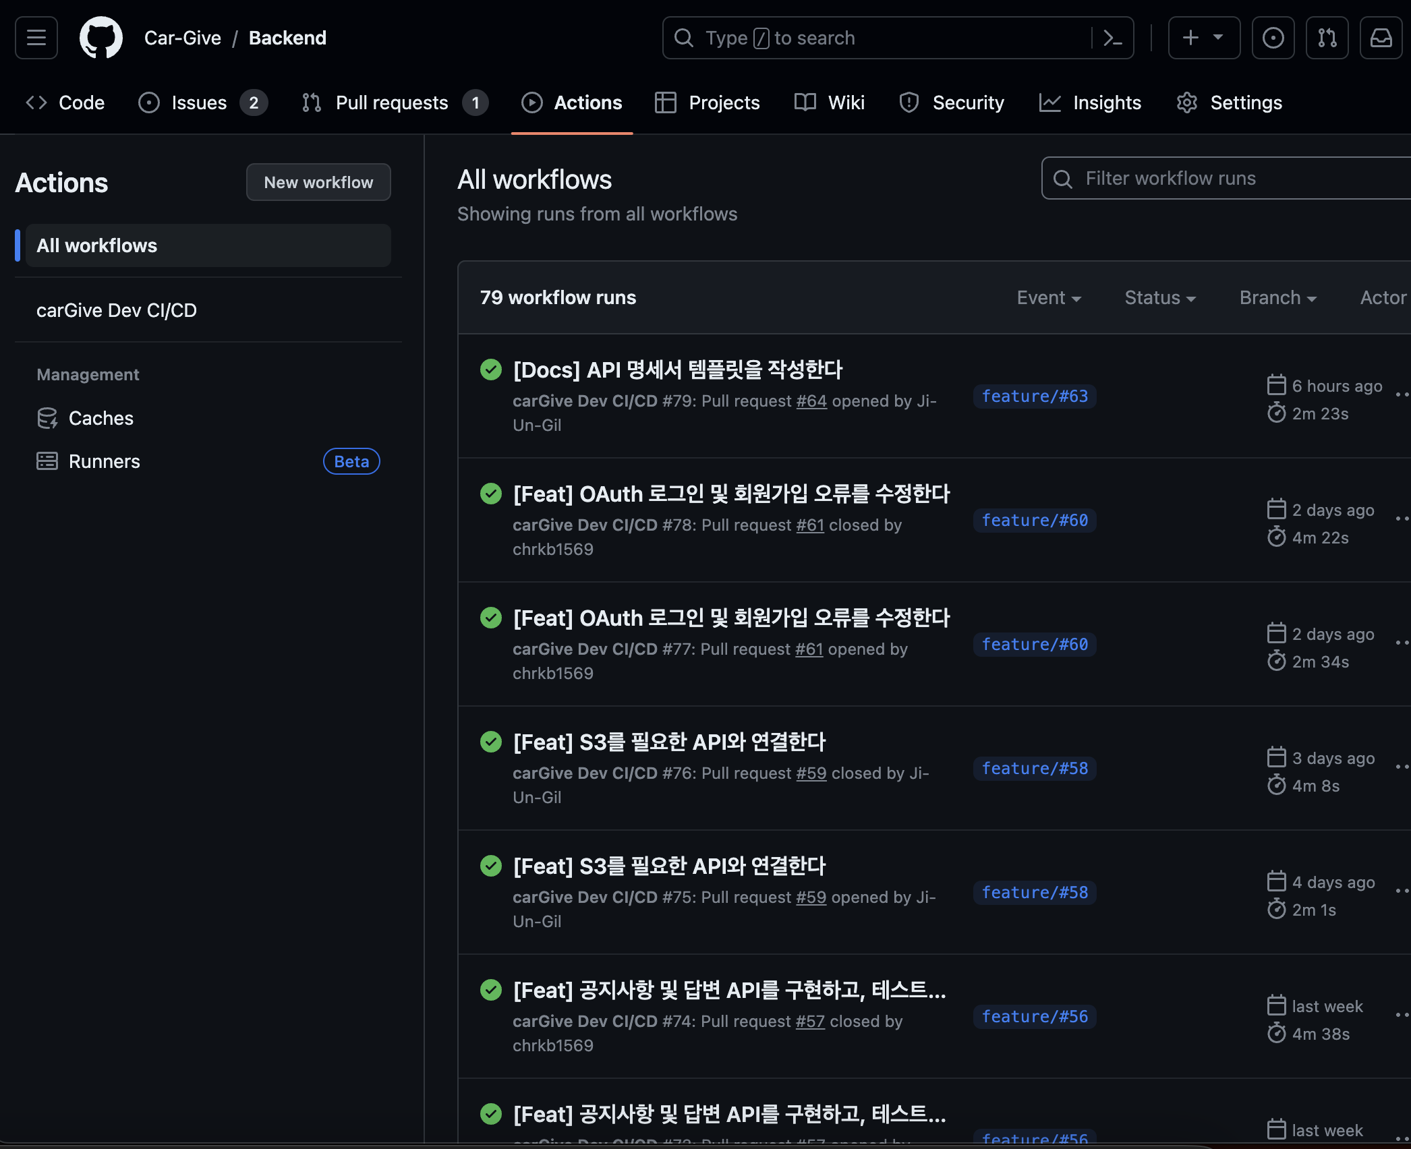
Task: Switch to the Pull requests tab
Action: click(395, 102)
